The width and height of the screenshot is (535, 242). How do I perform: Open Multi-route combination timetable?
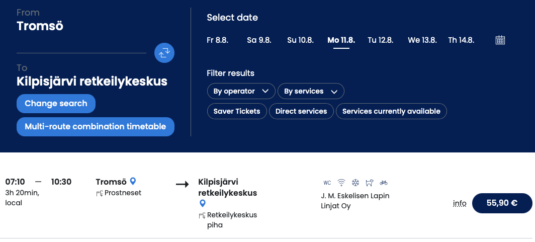pyautogui.click(x=96, y=127)
